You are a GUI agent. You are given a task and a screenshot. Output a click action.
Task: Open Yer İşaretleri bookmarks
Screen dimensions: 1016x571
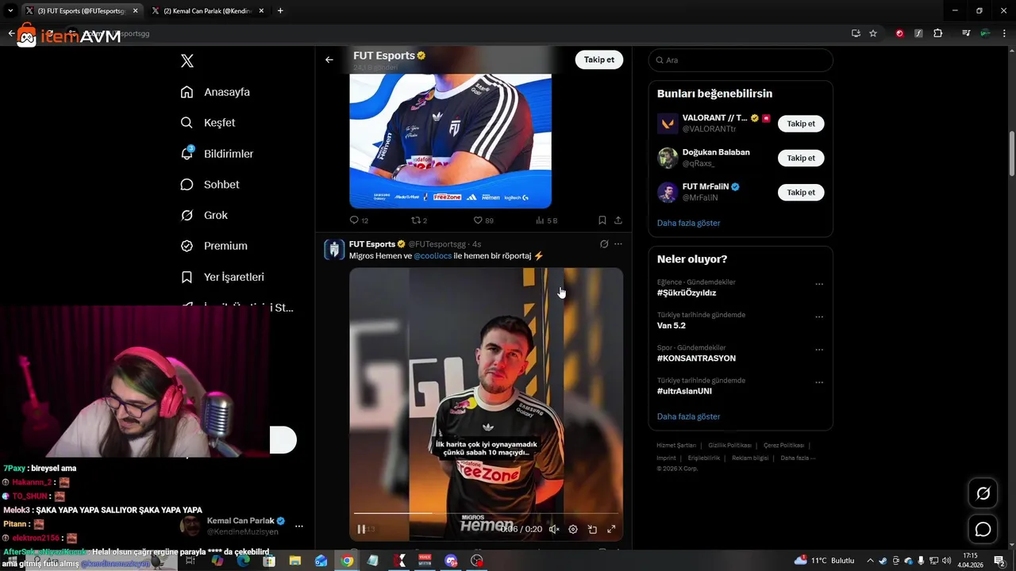(222, 277)
